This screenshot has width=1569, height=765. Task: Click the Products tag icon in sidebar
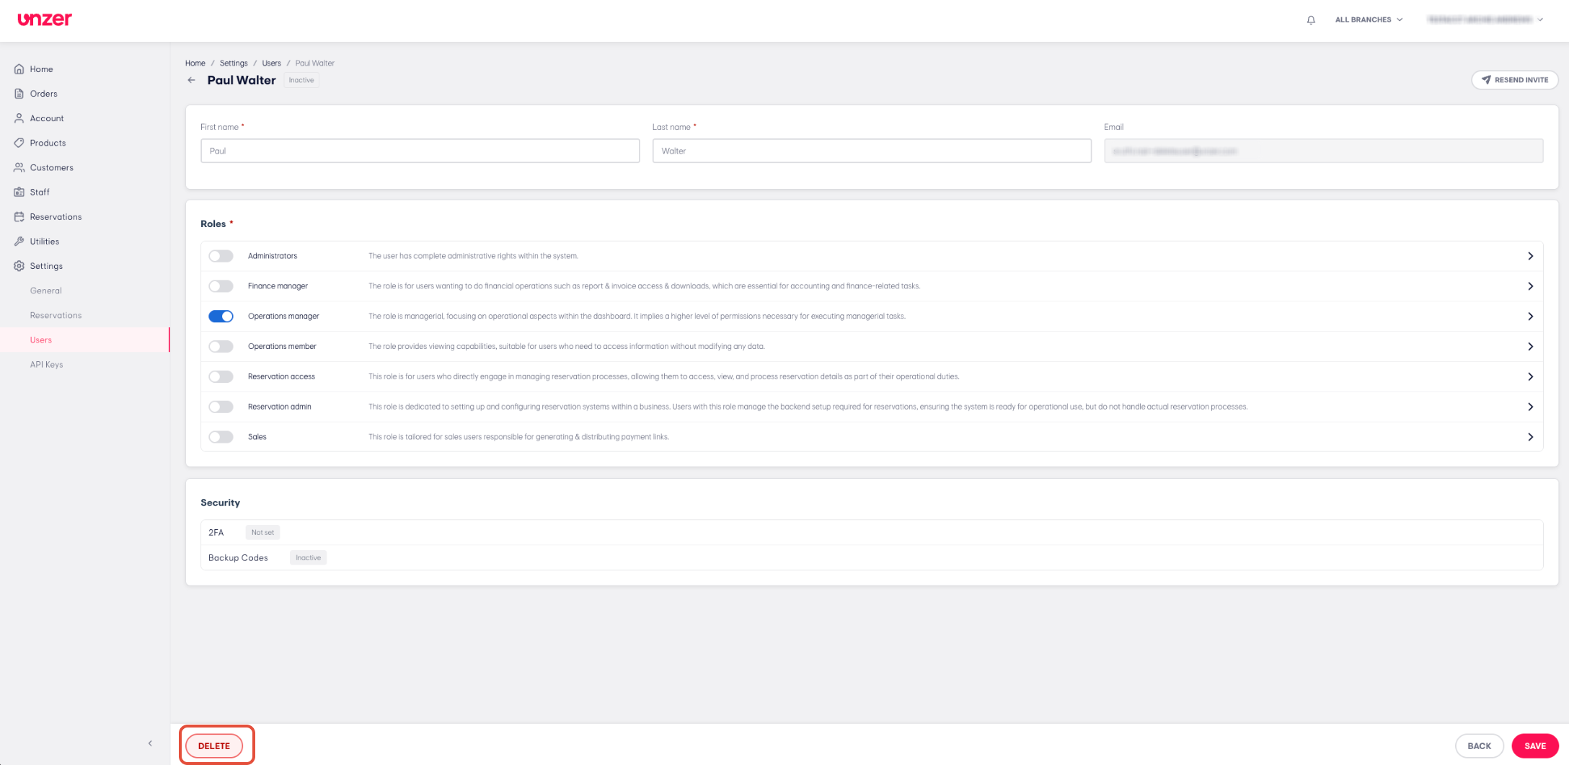click(19, 143)
